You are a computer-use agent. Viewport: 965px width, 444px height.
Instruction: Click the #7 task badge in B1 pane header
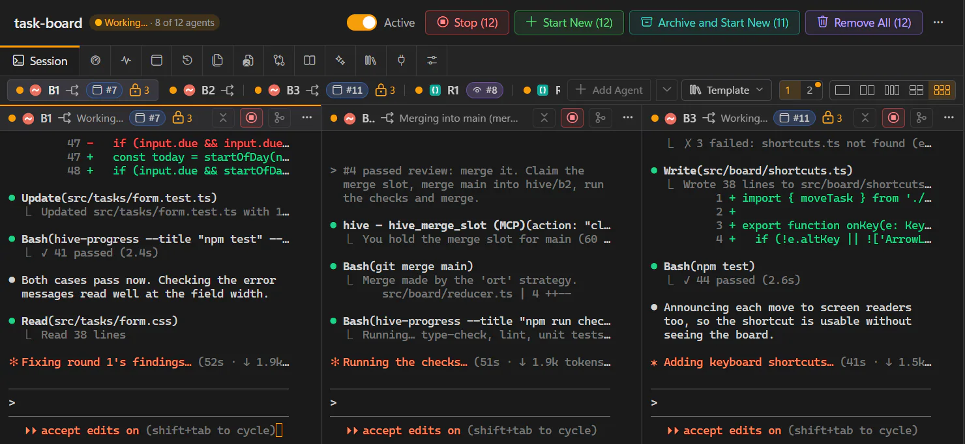[x=147, y=118]
